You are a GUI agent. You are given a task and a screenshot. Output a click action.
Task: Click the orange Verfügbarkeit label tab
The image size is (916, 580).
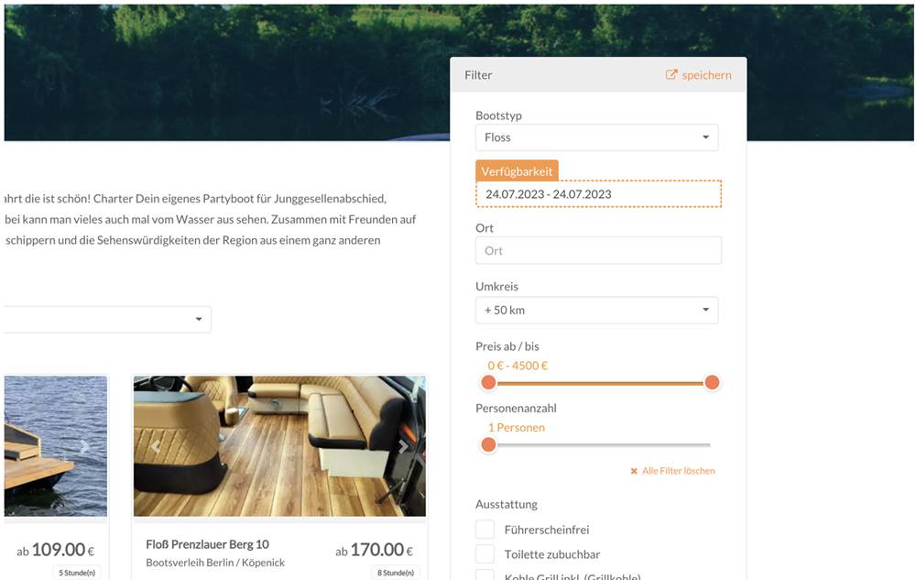click(517, 171)
